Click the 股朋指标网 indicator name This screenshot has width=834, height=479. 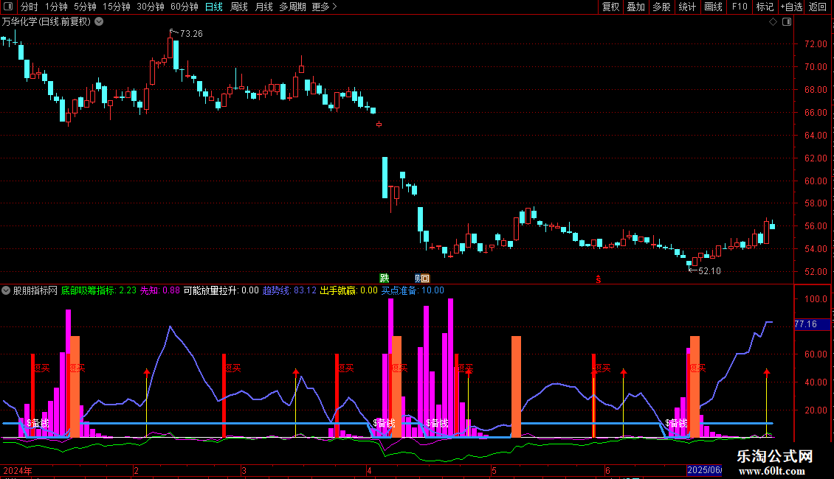(35, 290)
